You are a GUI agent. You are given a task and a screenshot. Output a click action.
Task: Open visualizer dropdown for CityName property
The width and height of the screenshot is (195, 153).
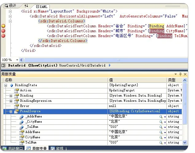pyautogui.click(x=165, y=138)
